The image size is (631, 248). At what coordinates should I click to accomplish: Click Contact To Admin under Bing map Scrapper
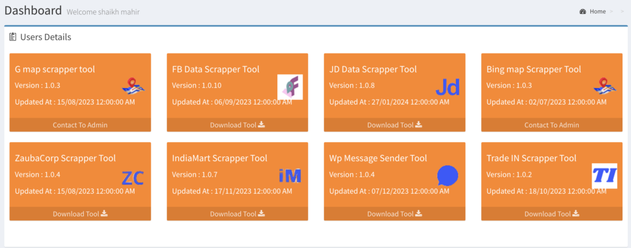552,125
